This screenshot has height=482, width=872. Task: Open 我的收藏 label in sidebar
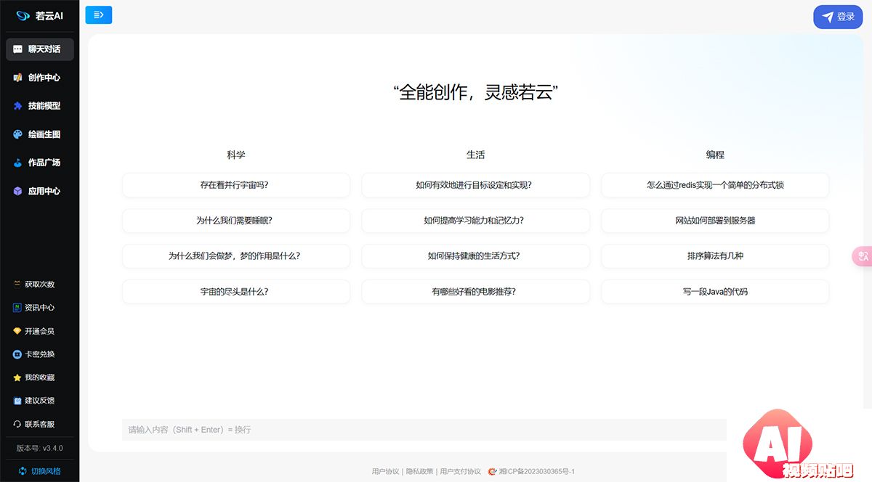(39, 377)
